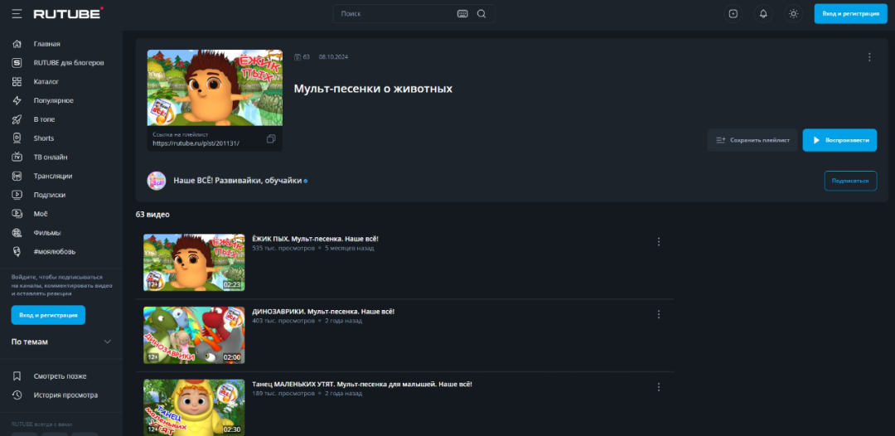Screen dimensions: 895x436
Task: Click the virtual keyboard icon in search
Action: click(462, 13)
